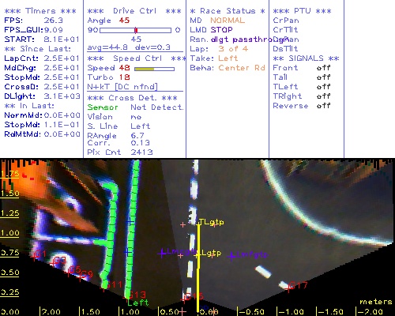Click the purple Lmfgtp cross on the right
The height and width of the screenshot is (316, 395).
tap(231, 256)
